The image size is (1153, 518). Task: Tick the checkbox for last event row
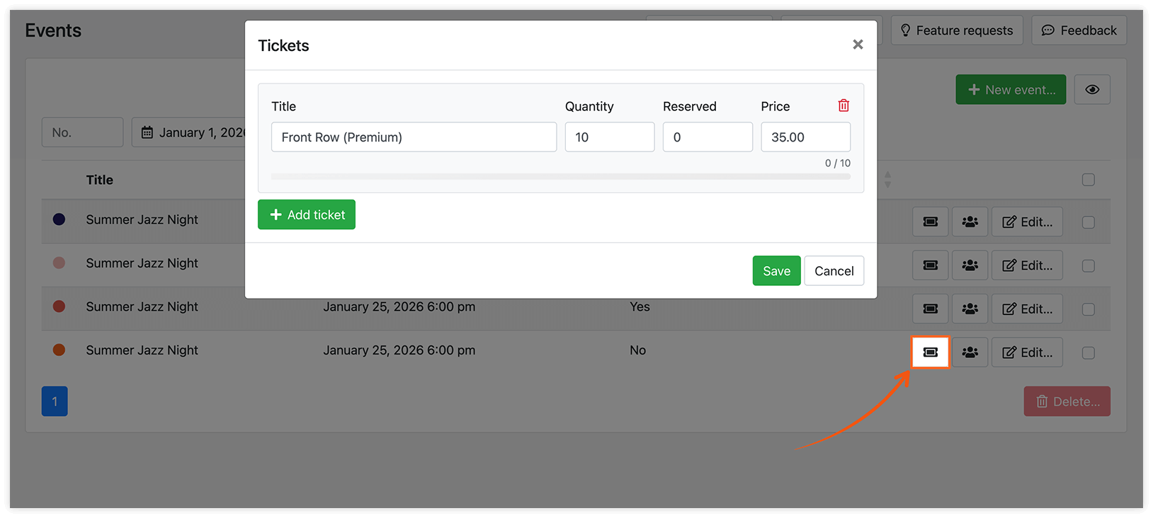point(1089,352)
